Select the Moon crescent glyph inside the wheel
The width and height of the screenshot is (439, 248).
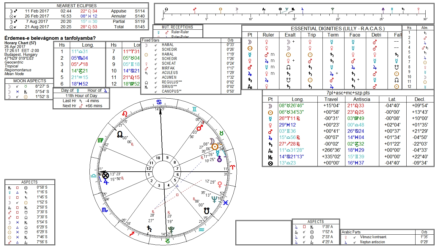[x=212, y=141]
